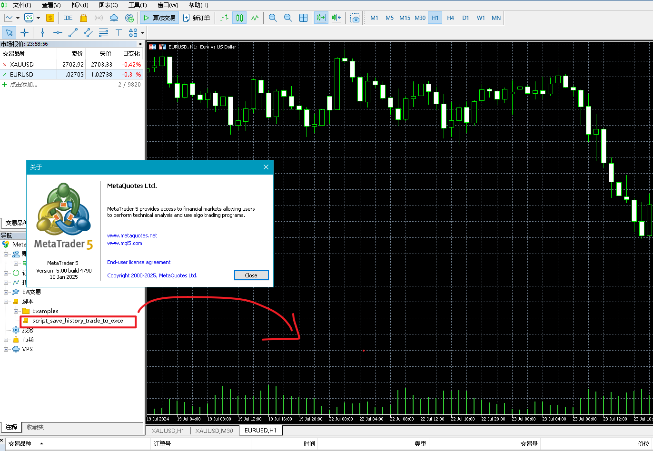
Task: Select the text label tool
Action: pyautogui.click(x=119, y=32)
